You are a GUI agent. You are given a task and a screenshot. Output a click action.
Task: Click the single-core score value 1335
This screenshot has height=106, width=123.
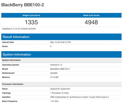31,22
